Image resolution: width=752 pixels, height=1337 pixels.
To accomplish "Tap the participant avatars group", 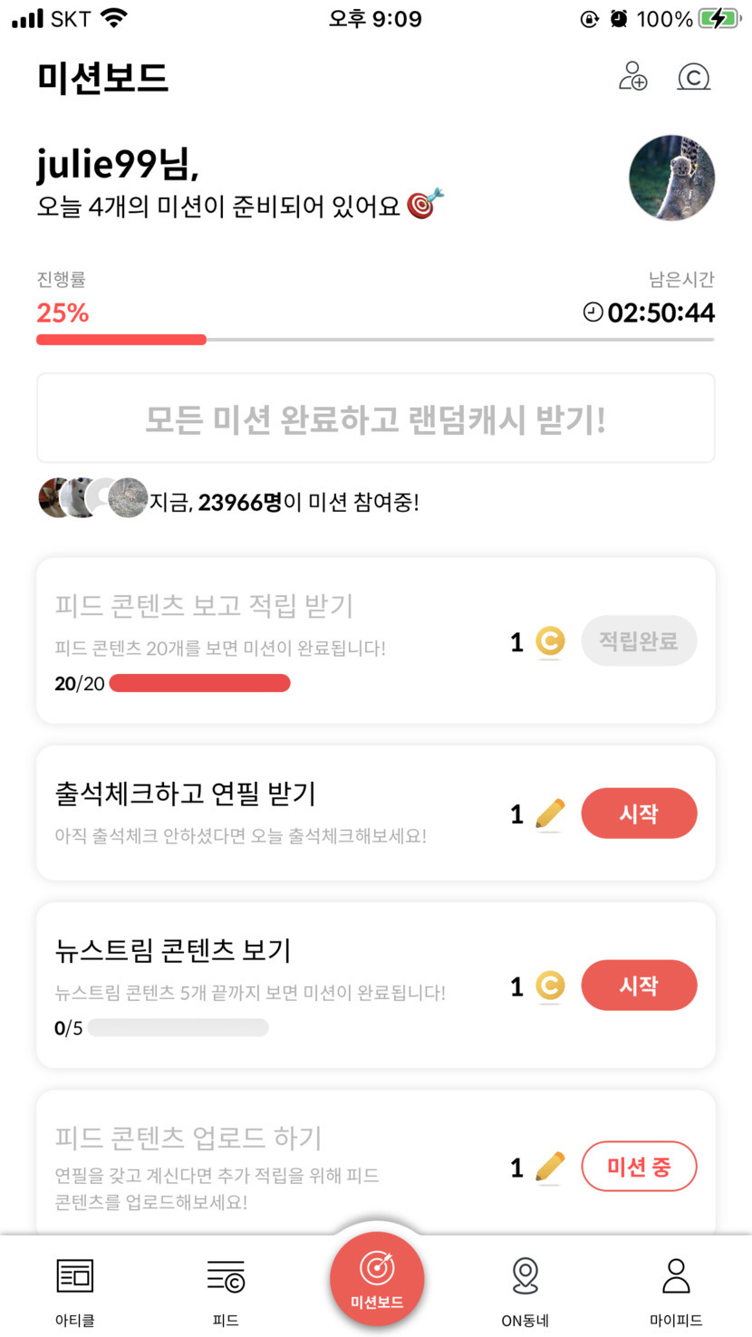I will click(92, 497).
